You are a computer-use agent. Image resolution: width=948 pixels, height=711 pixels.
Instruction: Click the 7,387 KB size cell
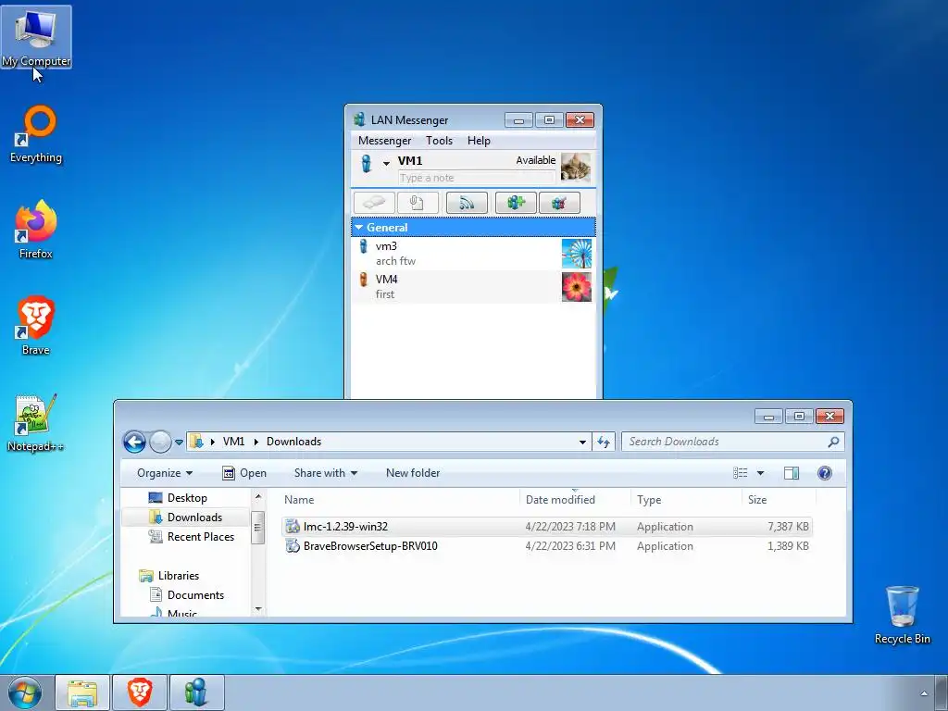788,527
